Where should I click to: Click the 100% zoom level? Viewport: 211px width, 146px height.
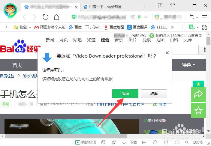[x=198, y=142]
